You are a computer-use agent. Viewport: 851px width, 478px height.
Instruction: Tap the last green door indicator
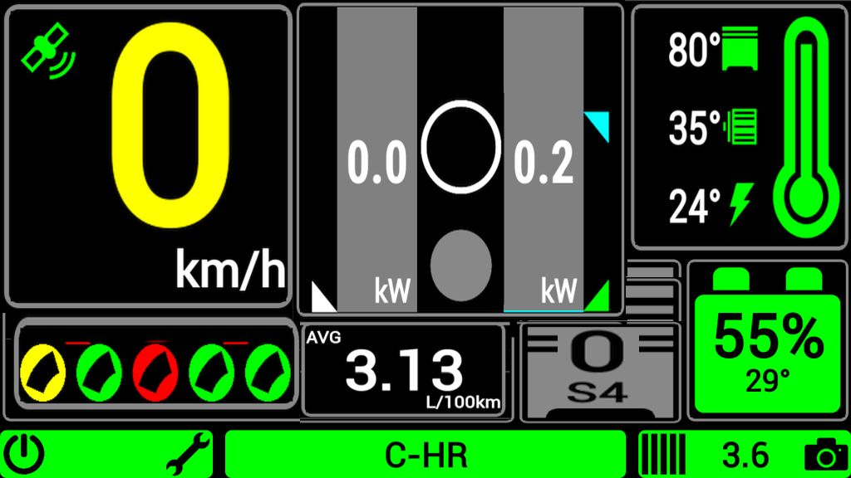(268, 372)
